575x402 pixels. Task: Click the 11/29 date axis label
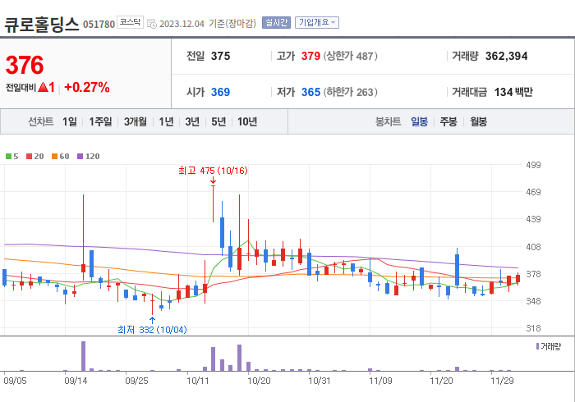pos(502,381)
